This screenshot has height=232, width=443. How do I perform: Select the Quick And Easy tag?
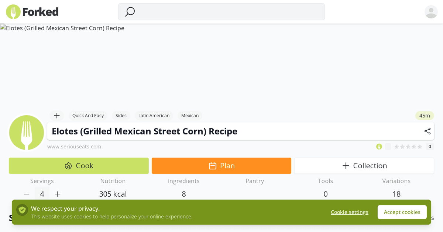88,115
